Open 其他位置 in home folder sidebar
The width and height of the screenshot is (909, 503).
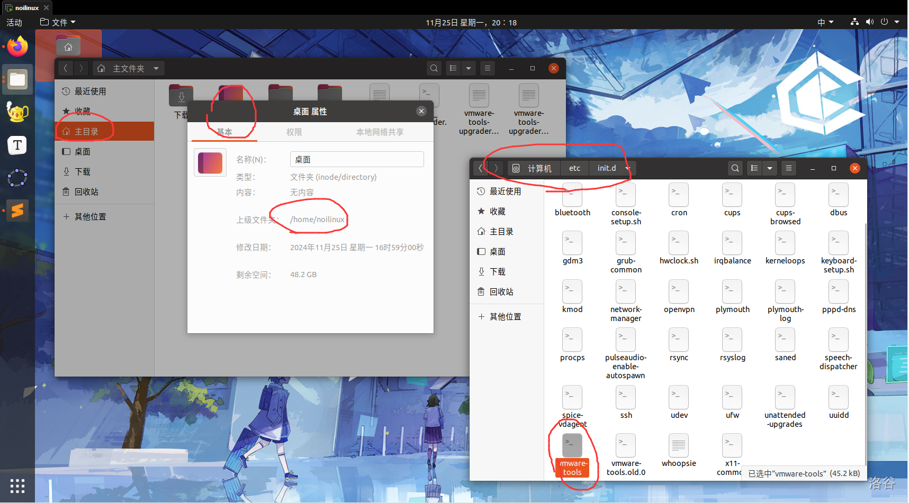pos(104,216)
